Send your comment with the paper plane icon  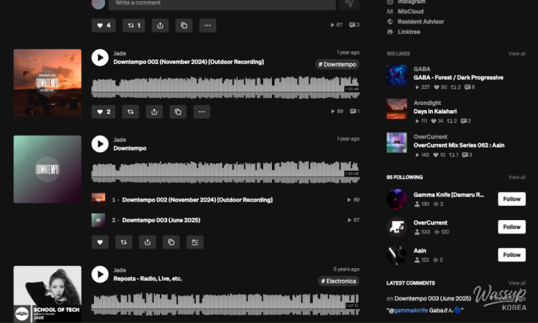click(348, 4)
